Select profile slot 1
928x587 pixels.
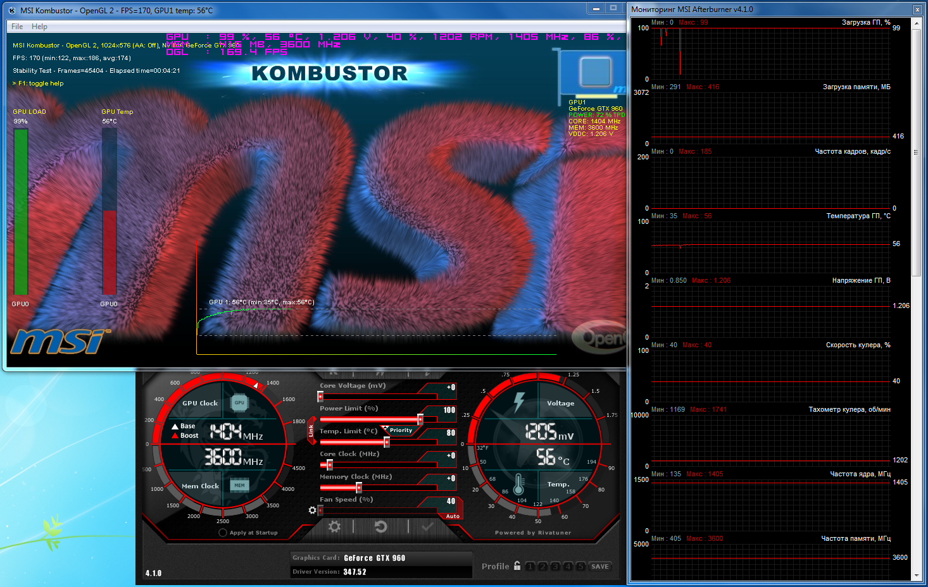pos(530,566)
